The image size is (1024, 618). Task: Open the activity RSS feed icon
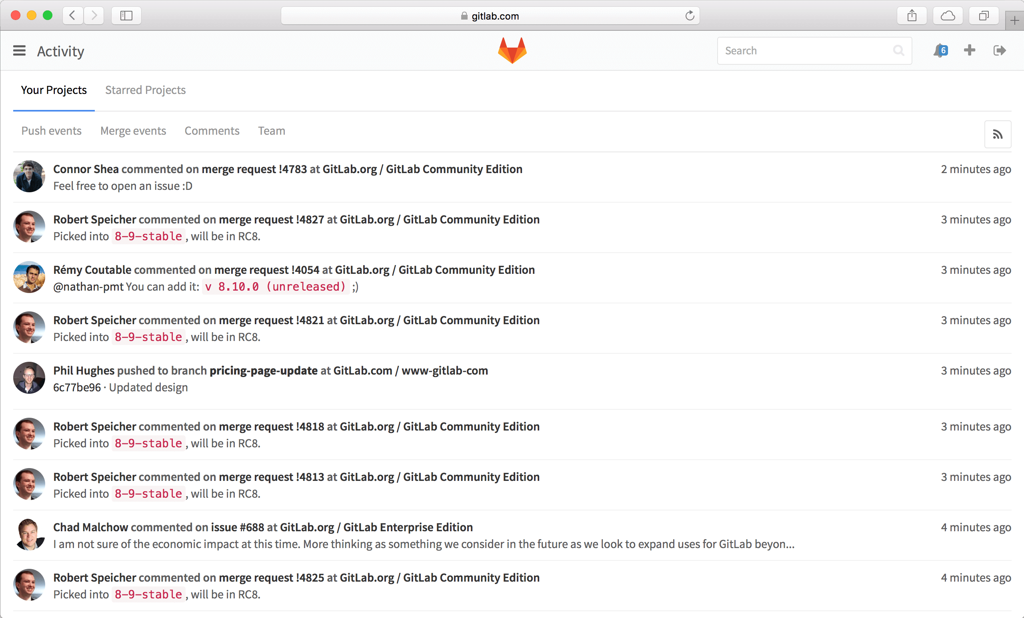click(x=998, y=135)
